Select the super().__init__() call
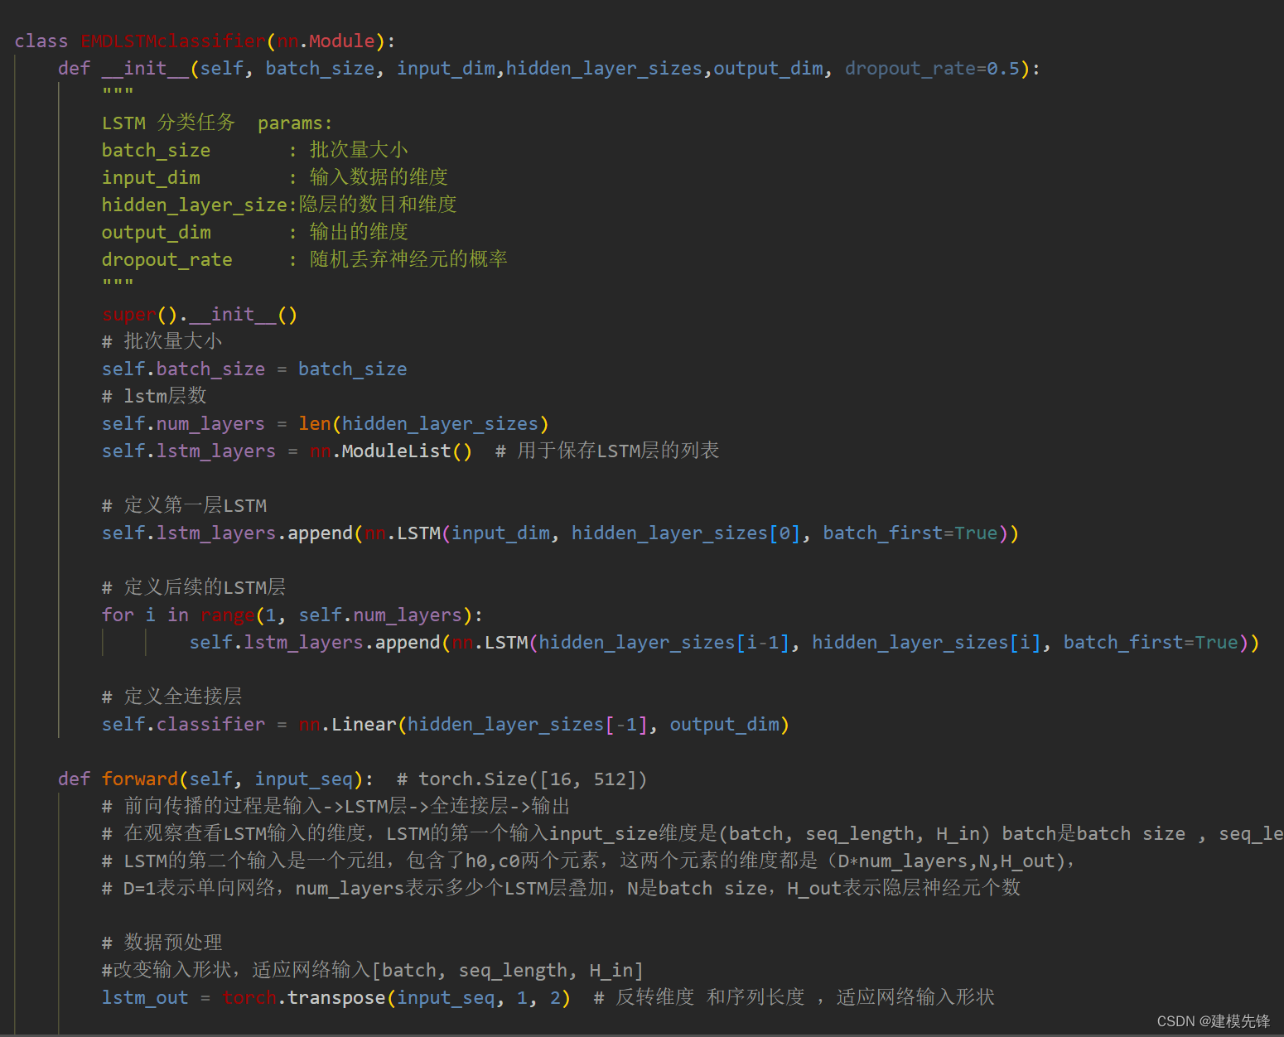This screenshot has width=1284, height=1037. pos(199,314)
